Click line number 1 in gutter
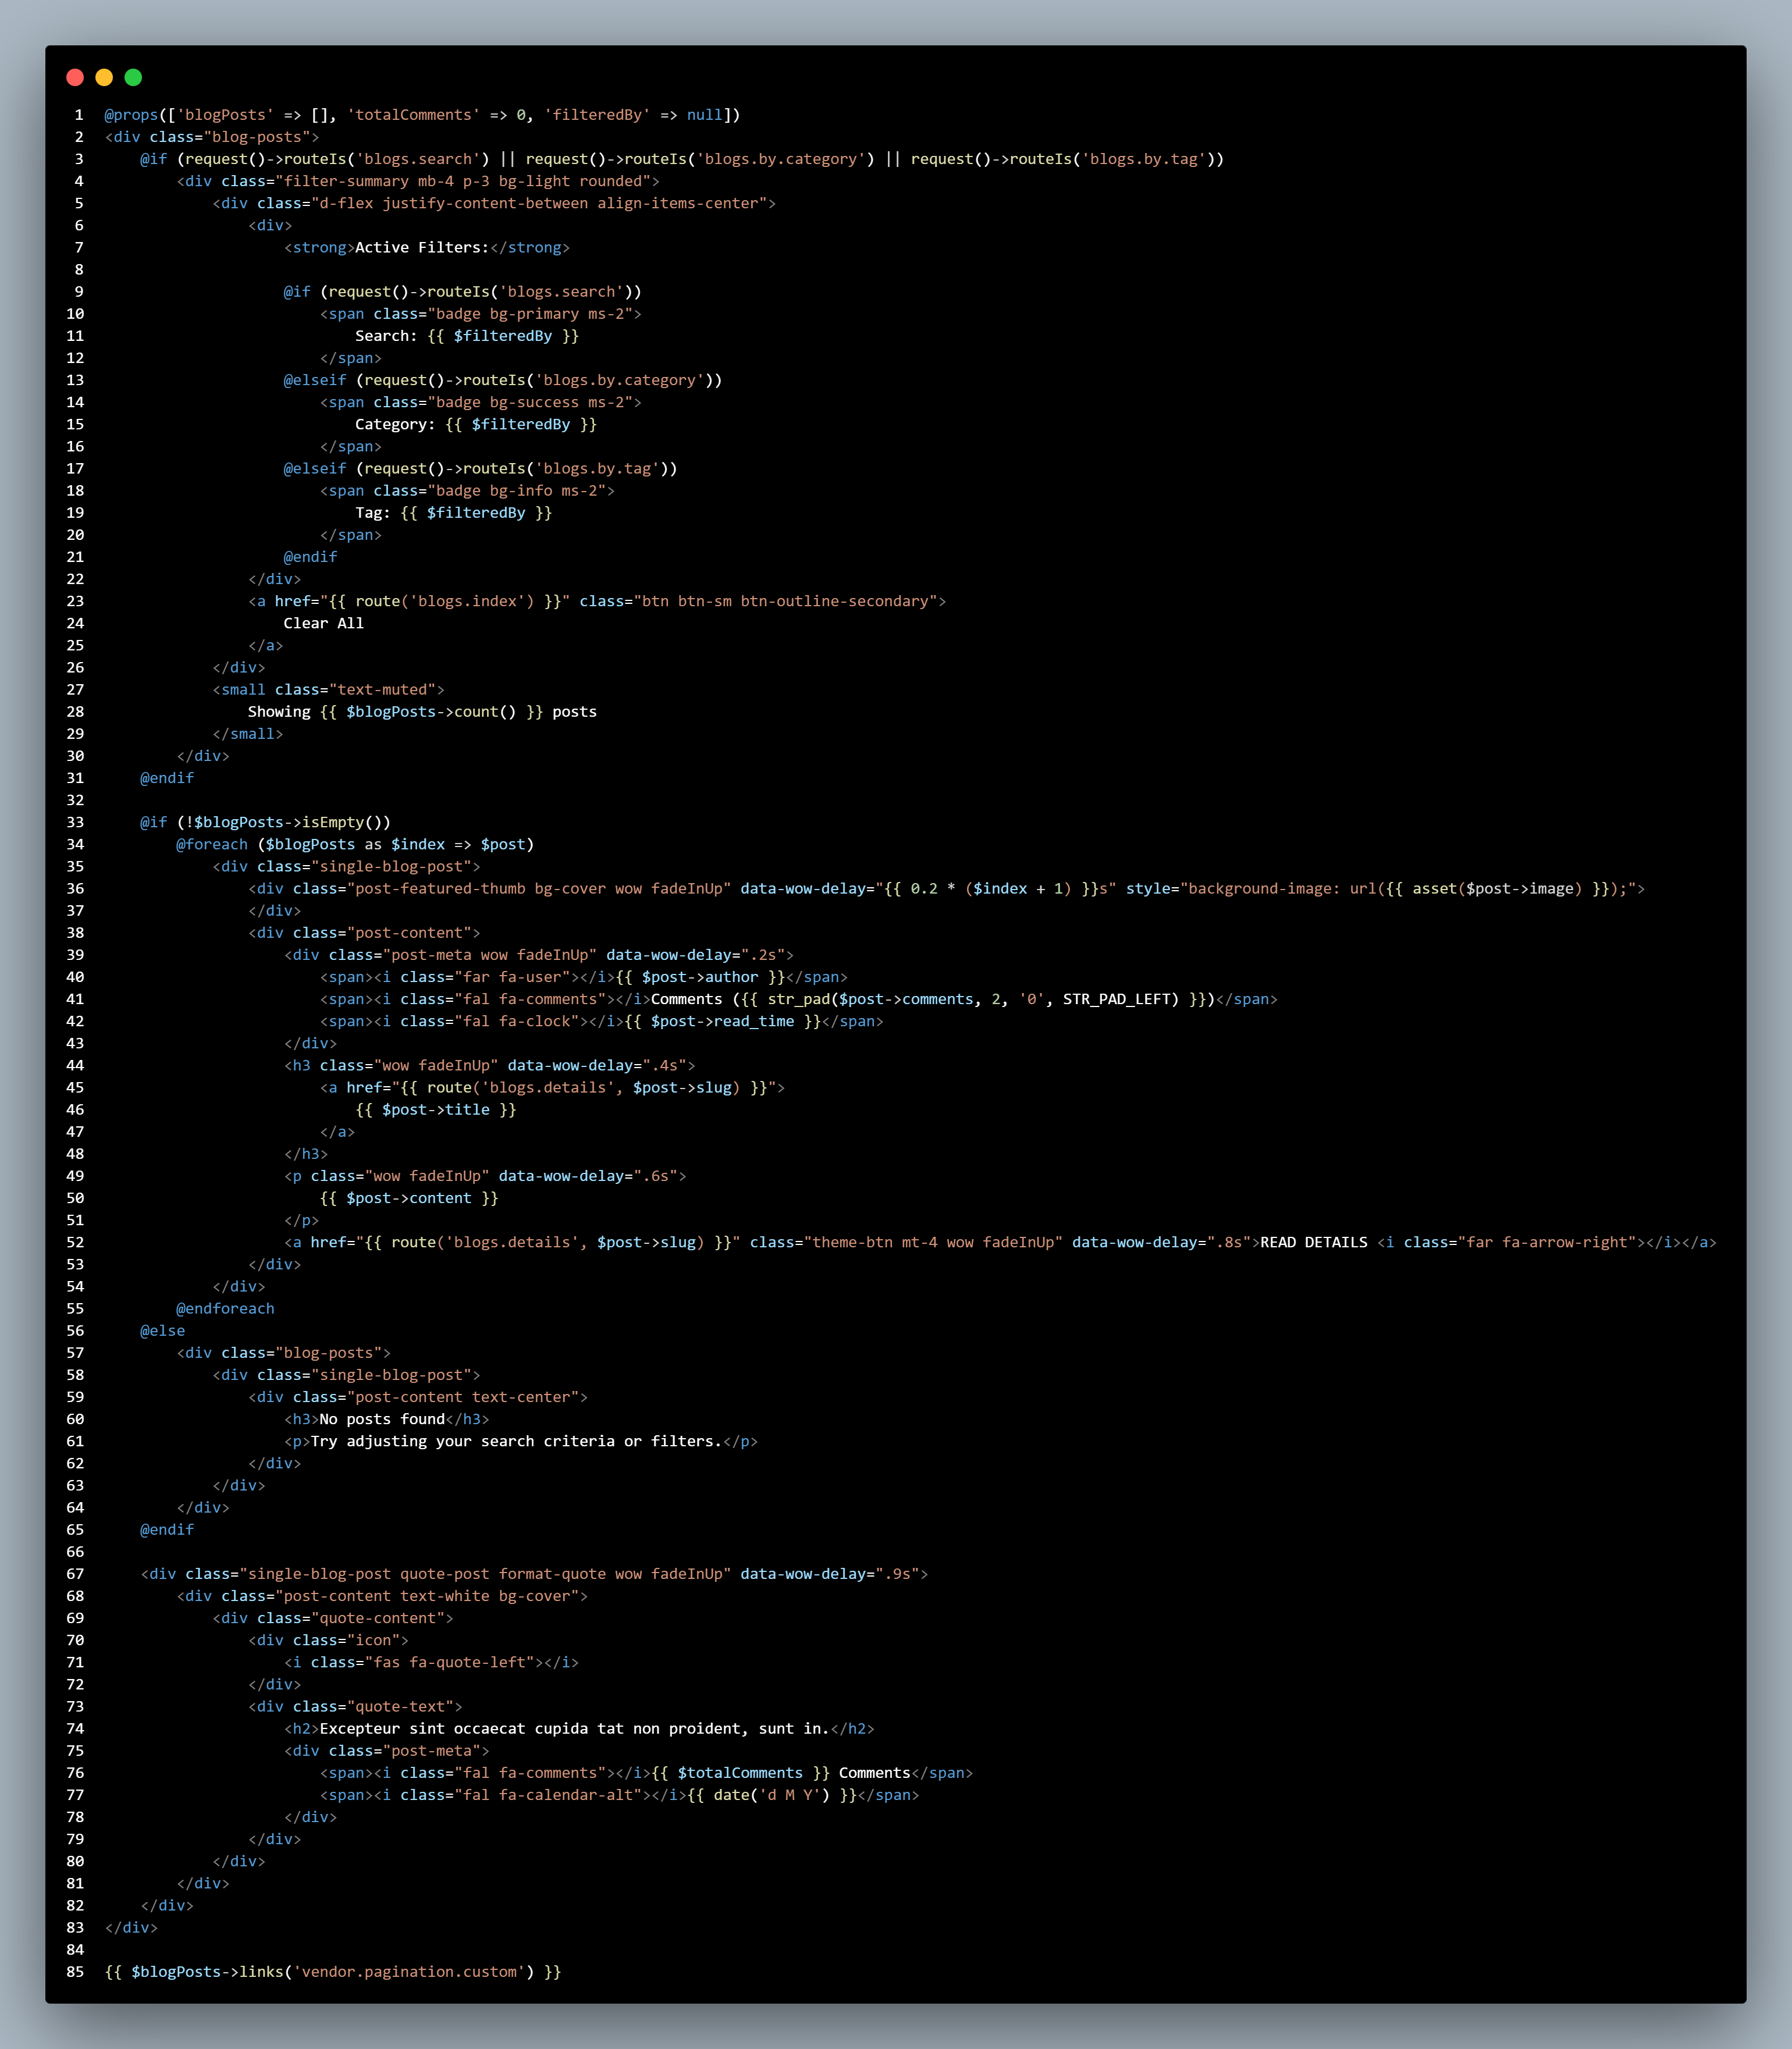The width and height of the screenshot is (1792, 2049). [x=79, y=115]
